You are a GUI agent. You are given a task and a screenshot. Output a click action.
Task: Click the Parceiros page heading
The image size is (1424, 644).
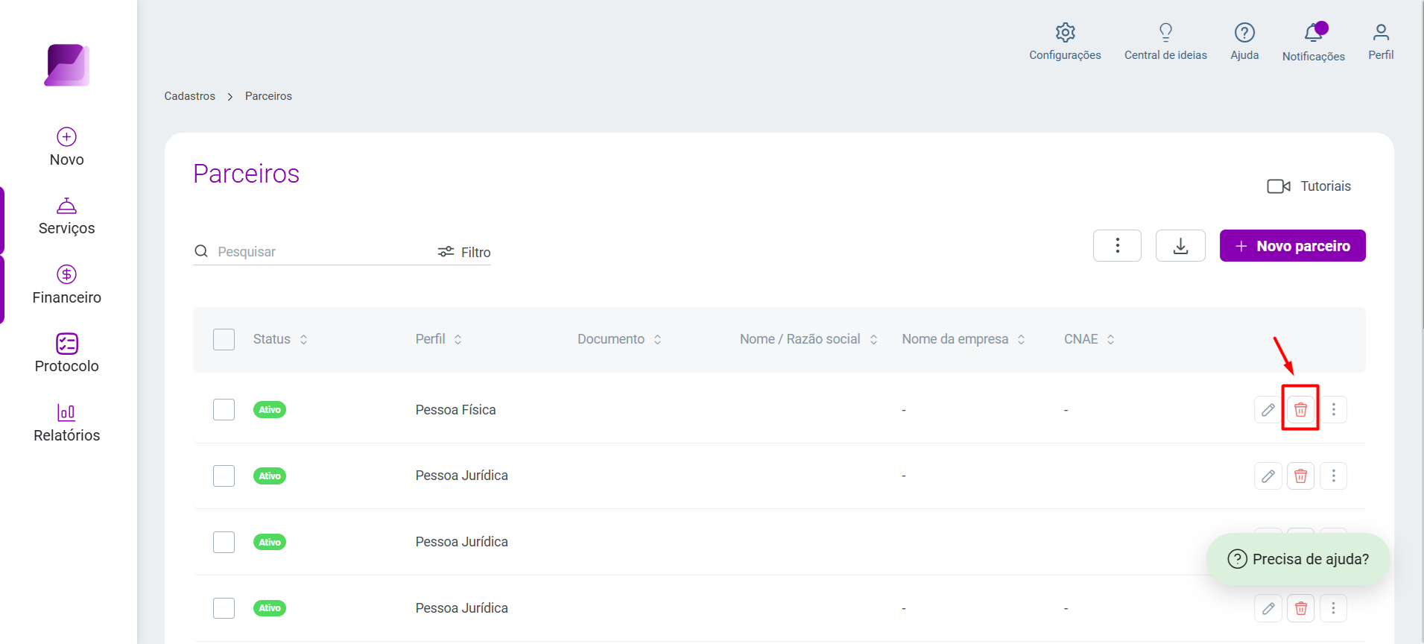pyautogui.click(x=246, y=174)
